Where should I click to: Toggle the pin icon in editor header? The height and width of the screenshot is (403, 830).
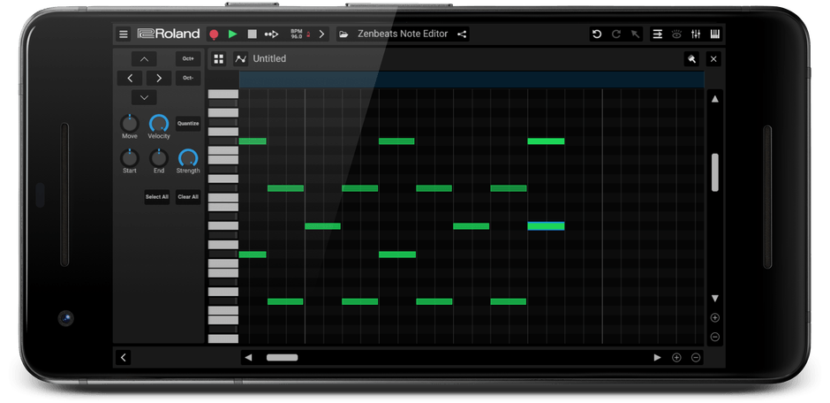(691, 59)
